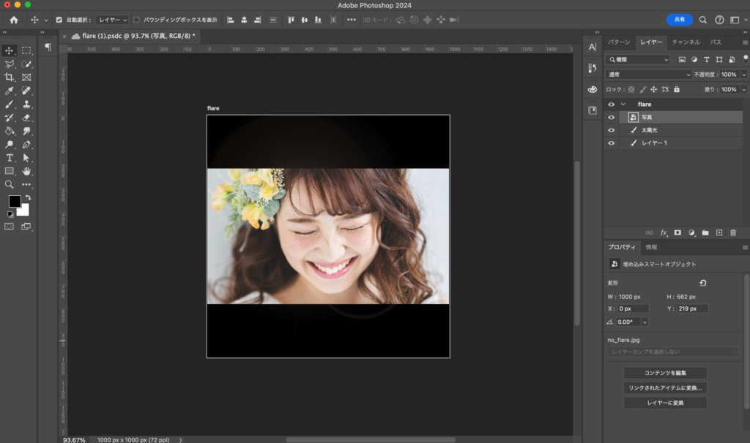The image size is (750, 443).
Task: Pick the Clone Stamp tool
Action: click(26, 104)
